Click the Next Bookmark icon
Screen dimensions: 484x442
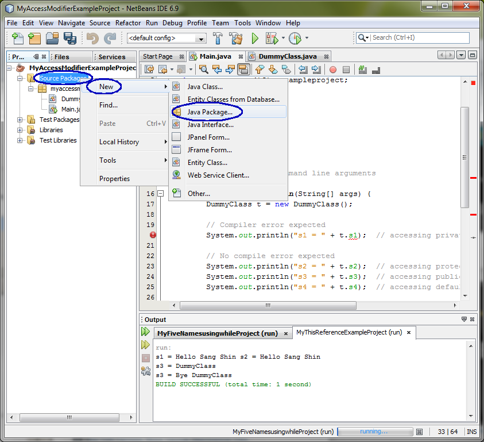click(x=273, y=69)
